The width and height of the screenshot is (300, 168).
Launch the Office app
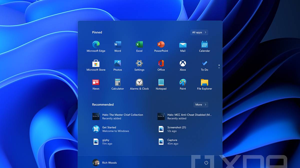[161, 65]
